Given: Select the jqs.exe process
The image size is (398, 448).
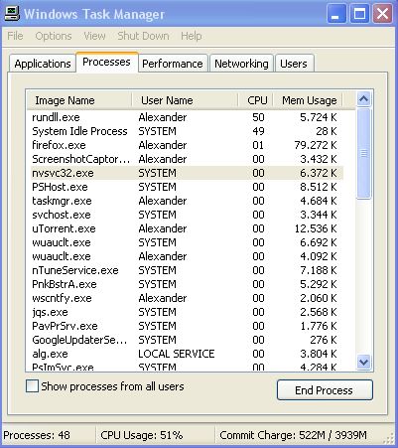Looking at the screenshot, I should point(187,312).
